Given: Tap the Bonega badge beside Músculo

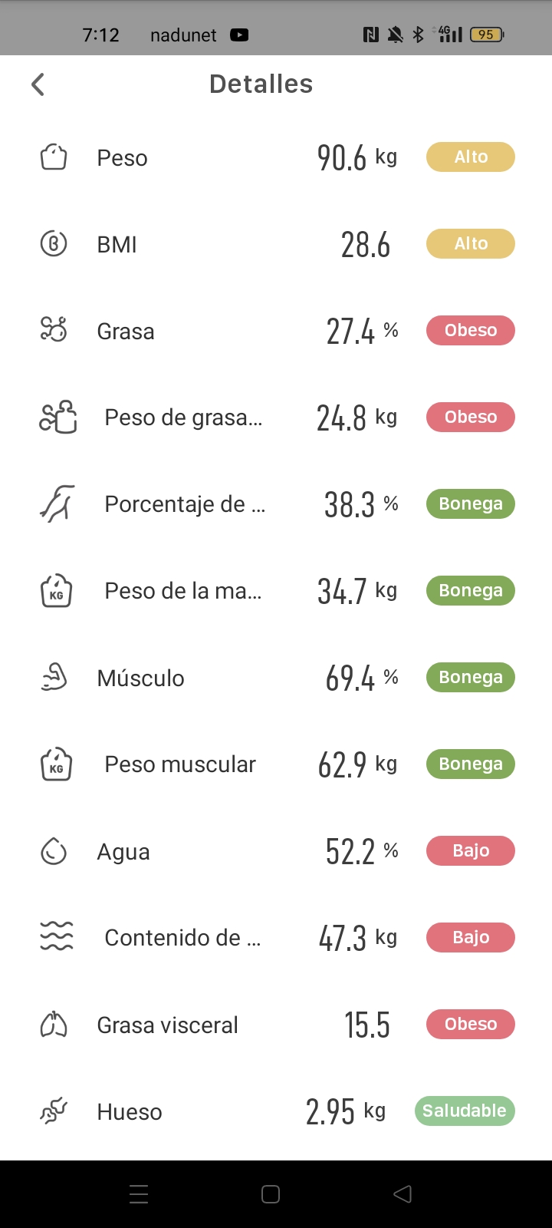Looking at the screenshot, I should 471,677.
